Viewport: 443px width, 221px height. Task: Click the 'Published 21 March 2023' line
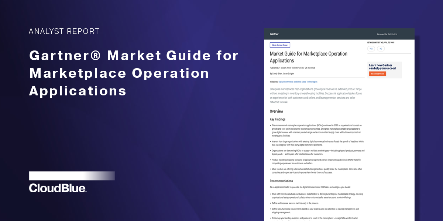tap(292, 68)
